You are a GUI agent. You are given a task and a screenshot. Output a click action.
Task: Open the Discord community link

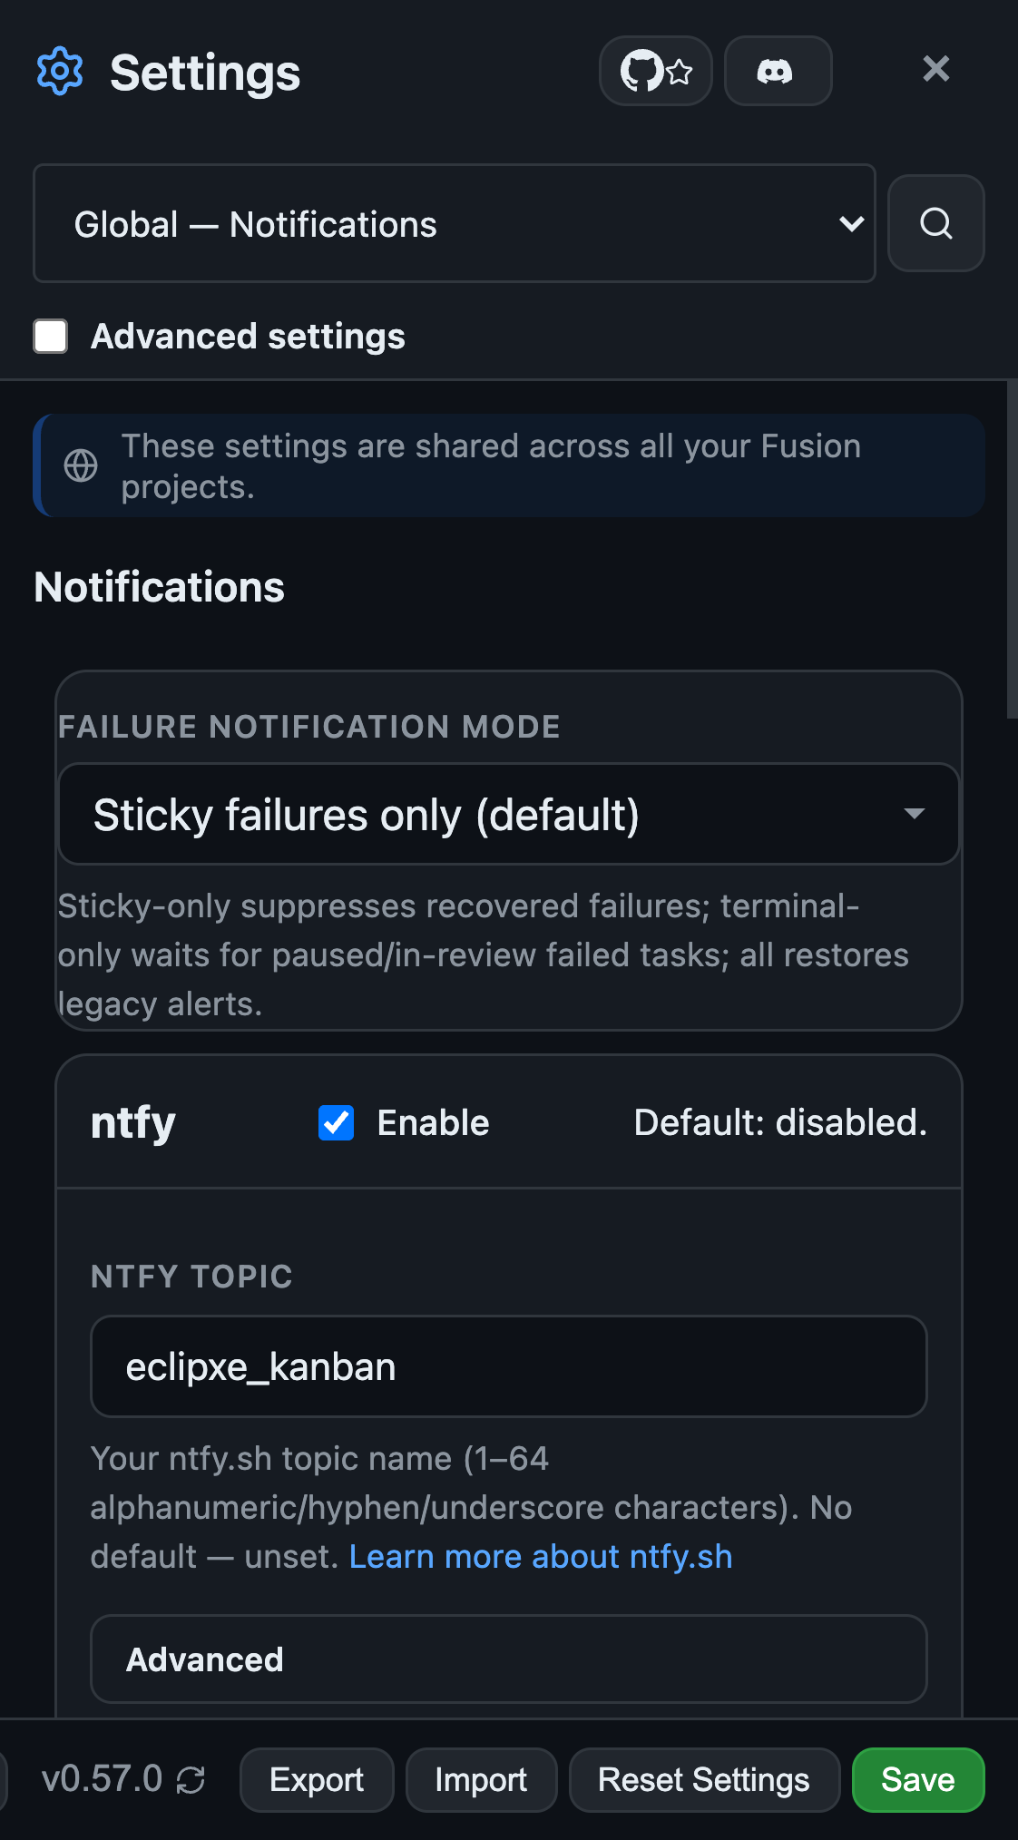coord(778,71)
